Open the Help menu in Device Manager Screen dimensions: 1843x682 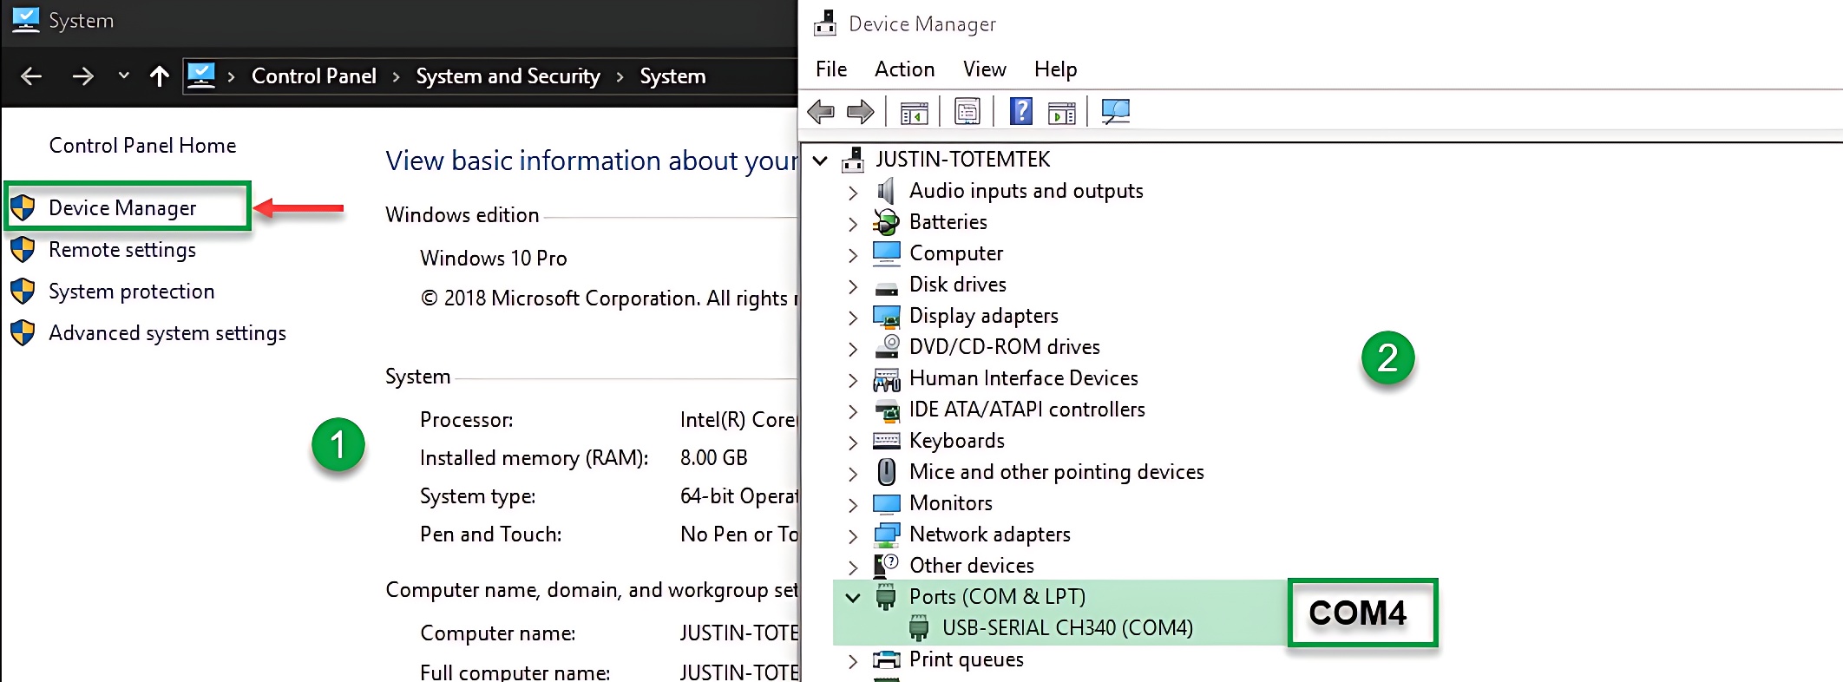tap(1055, 69)
